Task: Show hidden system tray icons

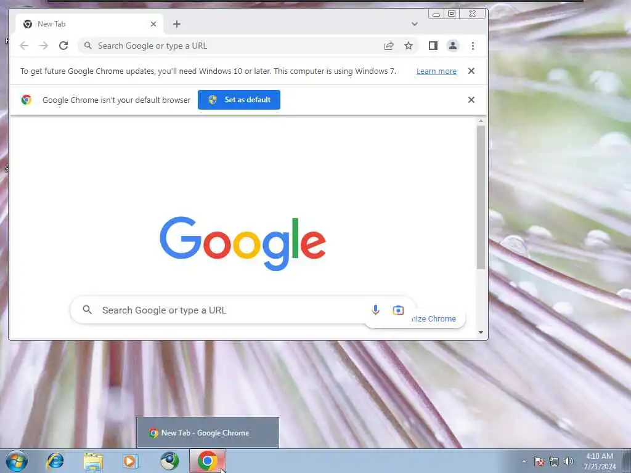Action: pyautogui.click(x=524, y=461)
